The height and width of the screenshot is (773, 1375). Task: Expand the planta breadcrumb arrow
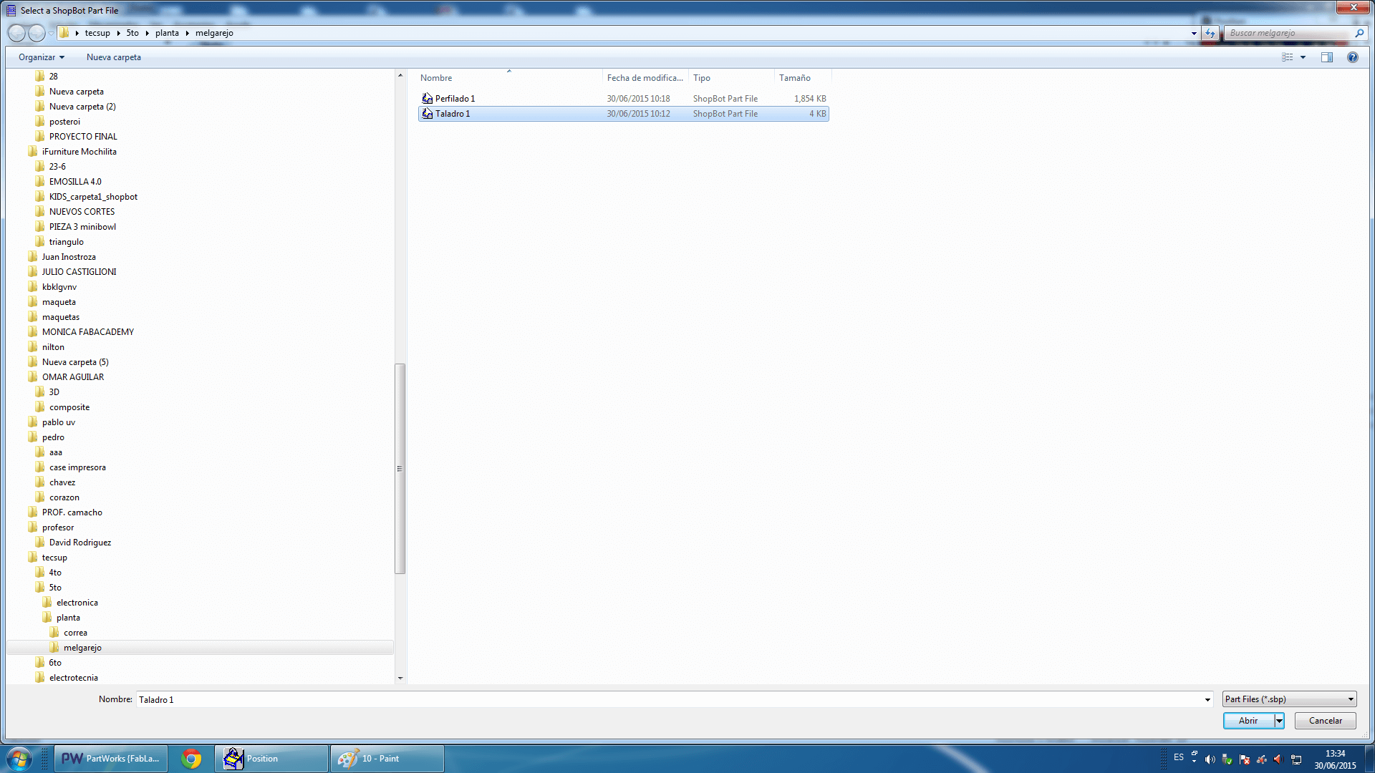tap(187, 33)
